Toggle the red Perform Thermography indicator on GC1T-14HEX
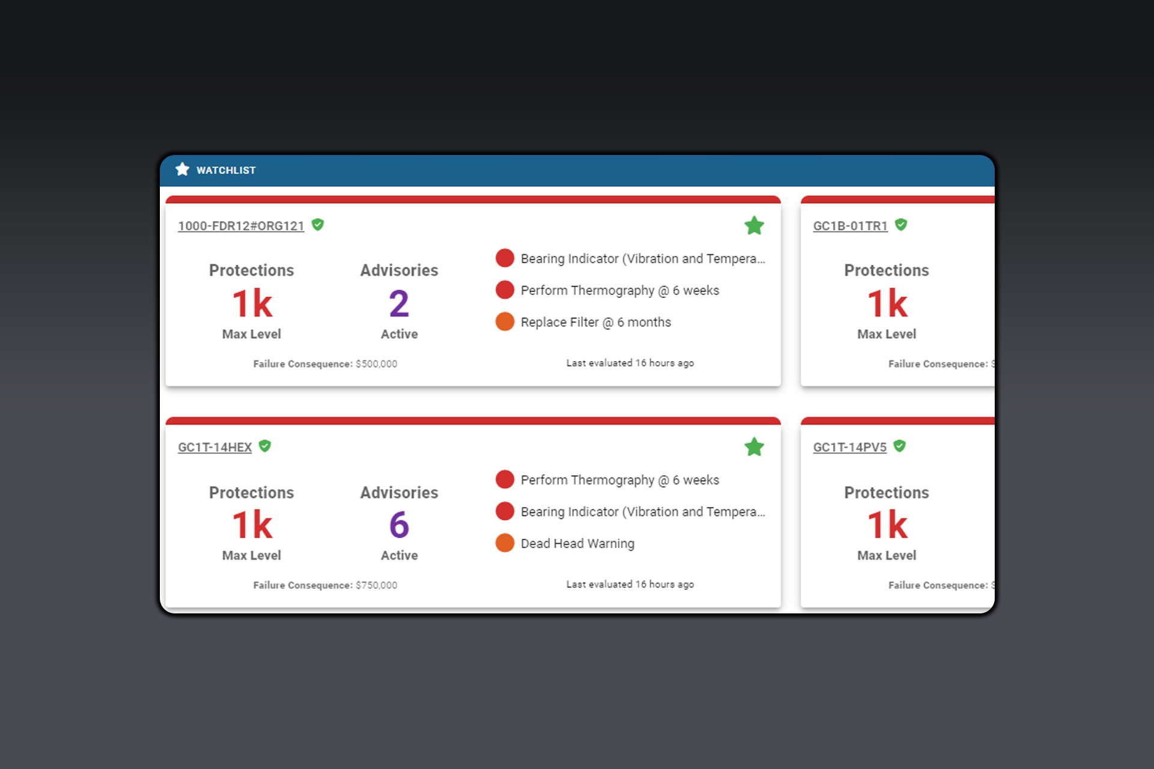 click(x=505, y=479)
